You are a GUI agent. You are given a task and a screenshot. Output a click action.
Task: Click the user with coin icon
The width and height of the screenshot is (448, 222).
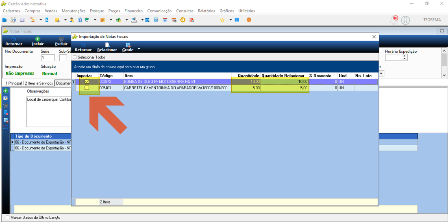point(72,20)
